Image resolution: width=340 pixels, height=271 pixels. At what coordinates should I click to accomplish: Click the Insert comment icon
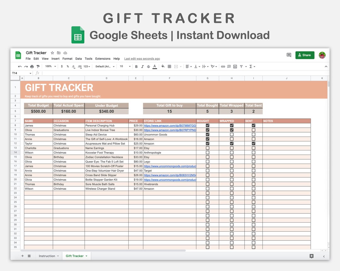pyautogui.click(x=229, y=66)
